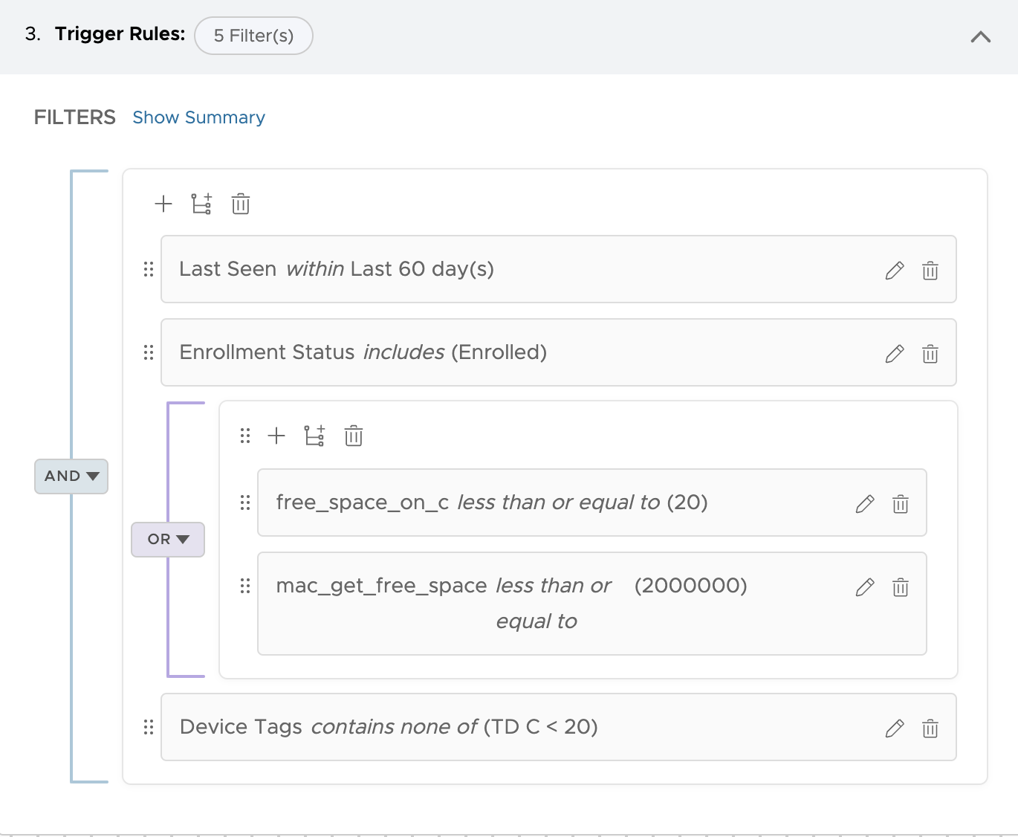Viewport: 1018px width, 837px height.
Task: Click the Add Rule plus icon in top group
Action: coord(163,204)
